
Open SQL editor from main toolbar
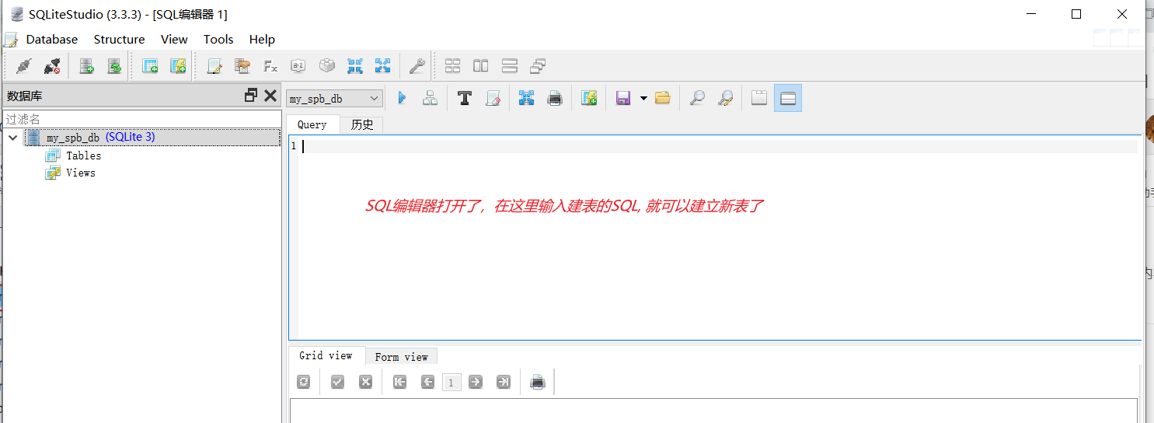click(214, 66)
